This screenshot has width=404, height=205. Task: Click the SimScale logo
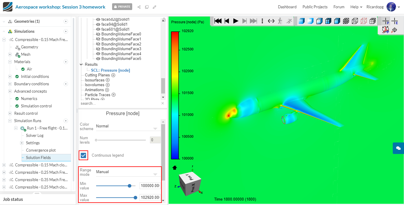8,7
